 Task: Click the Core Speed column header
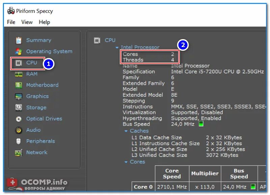click(x=172, y=174)
